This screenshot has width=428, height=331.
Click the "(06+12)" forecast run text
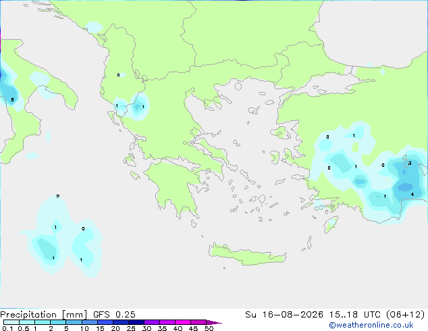pos(405,315)
